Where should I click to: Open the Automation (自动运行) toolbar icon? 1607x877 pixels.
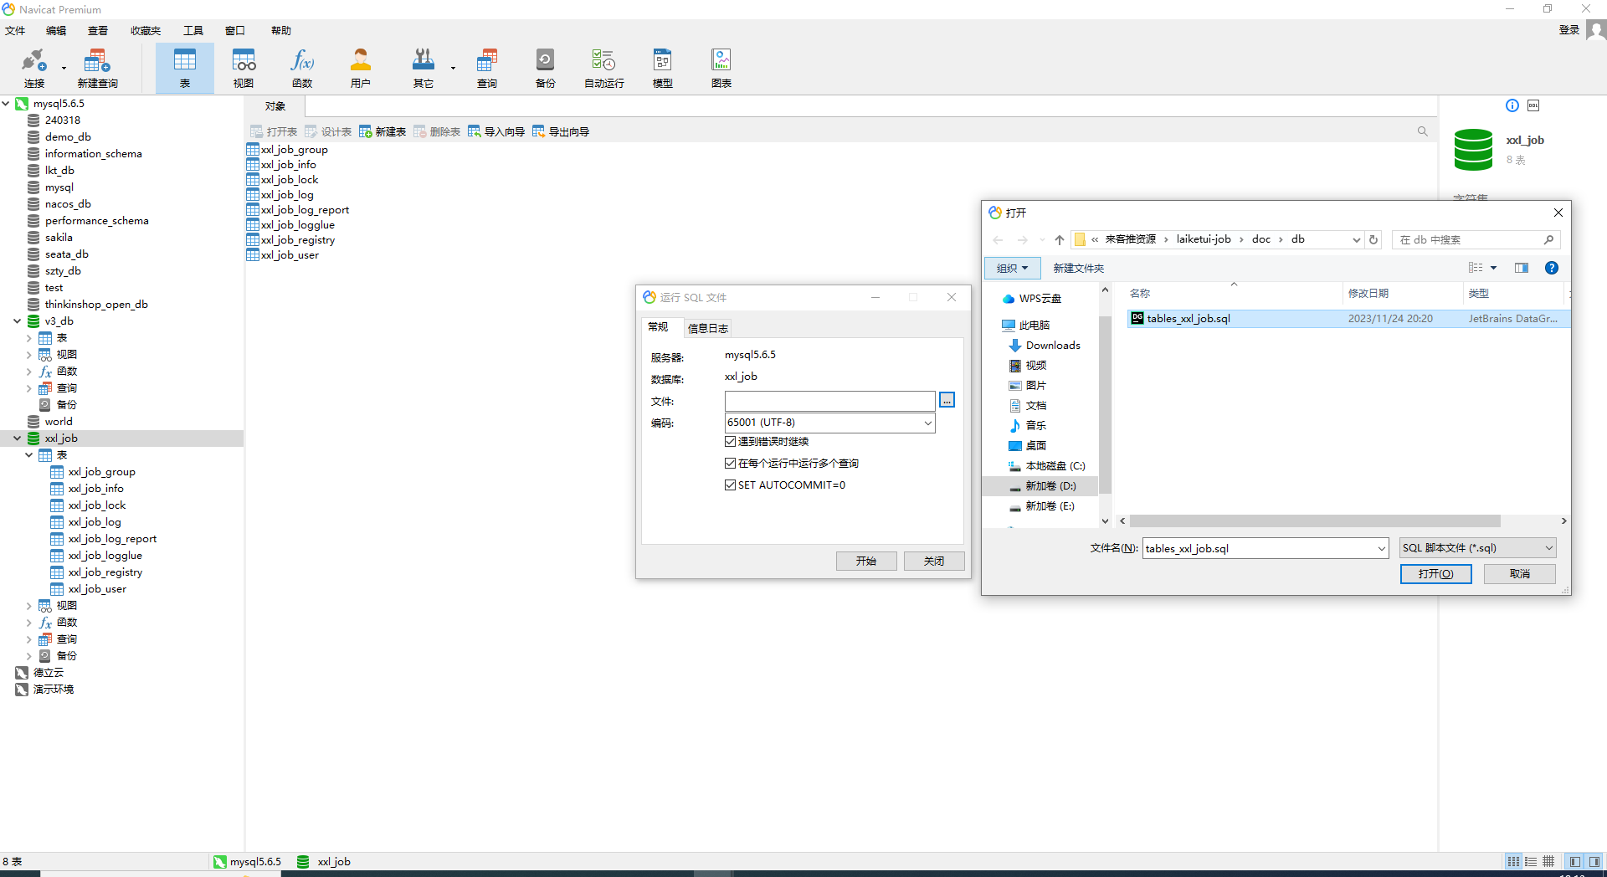pyautogui.click(x=604, y=68)
